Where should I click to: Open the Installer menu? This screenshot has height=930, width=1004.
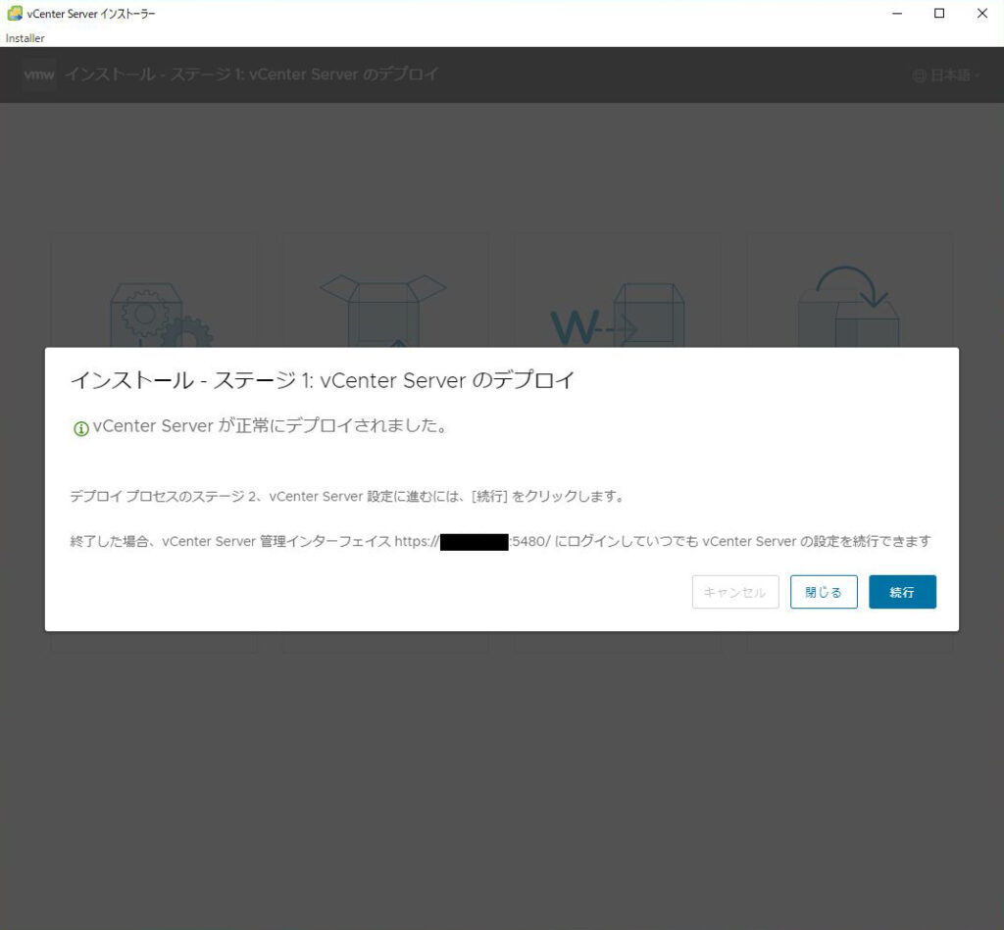click(x=25, y=38)
